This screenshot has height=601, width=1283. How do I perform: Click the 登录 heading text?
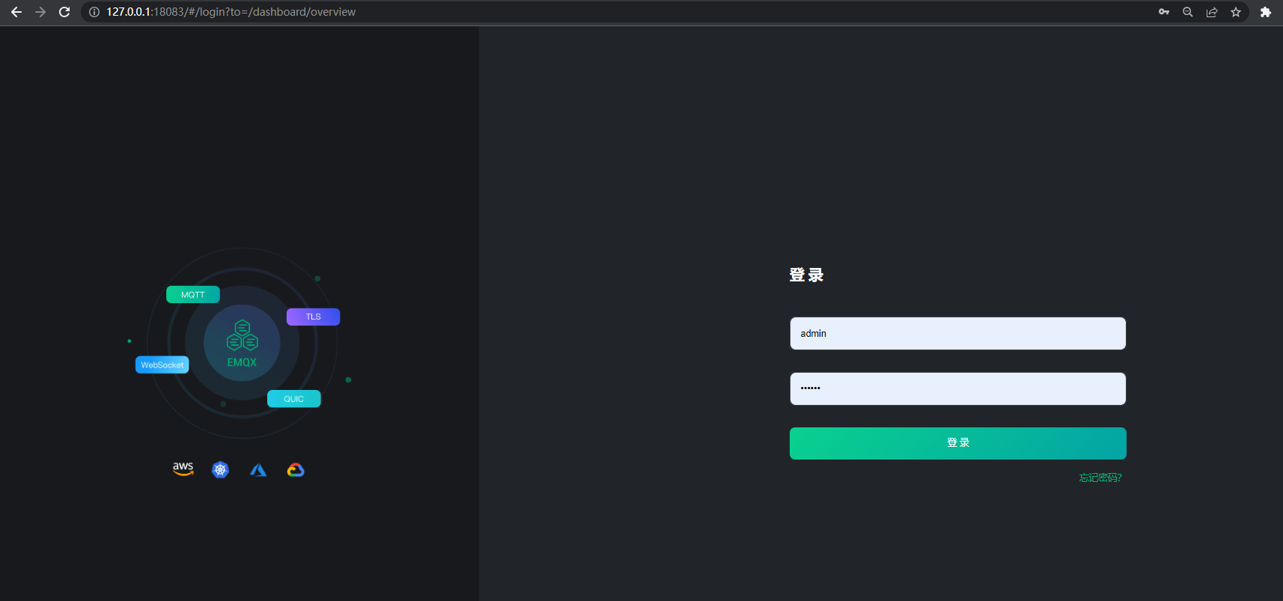click(x=806, y=275)
